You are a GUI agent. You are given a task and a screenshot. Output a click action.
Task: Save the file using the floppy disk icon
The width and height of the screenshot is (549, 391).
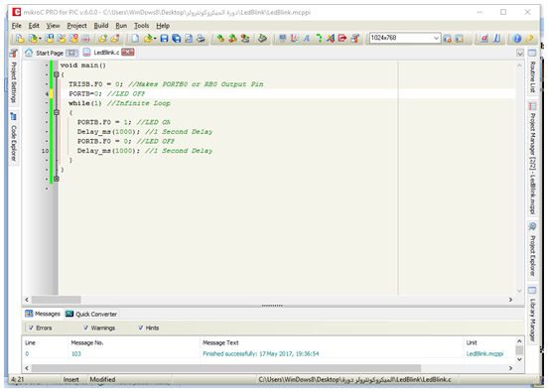point(164,38)
